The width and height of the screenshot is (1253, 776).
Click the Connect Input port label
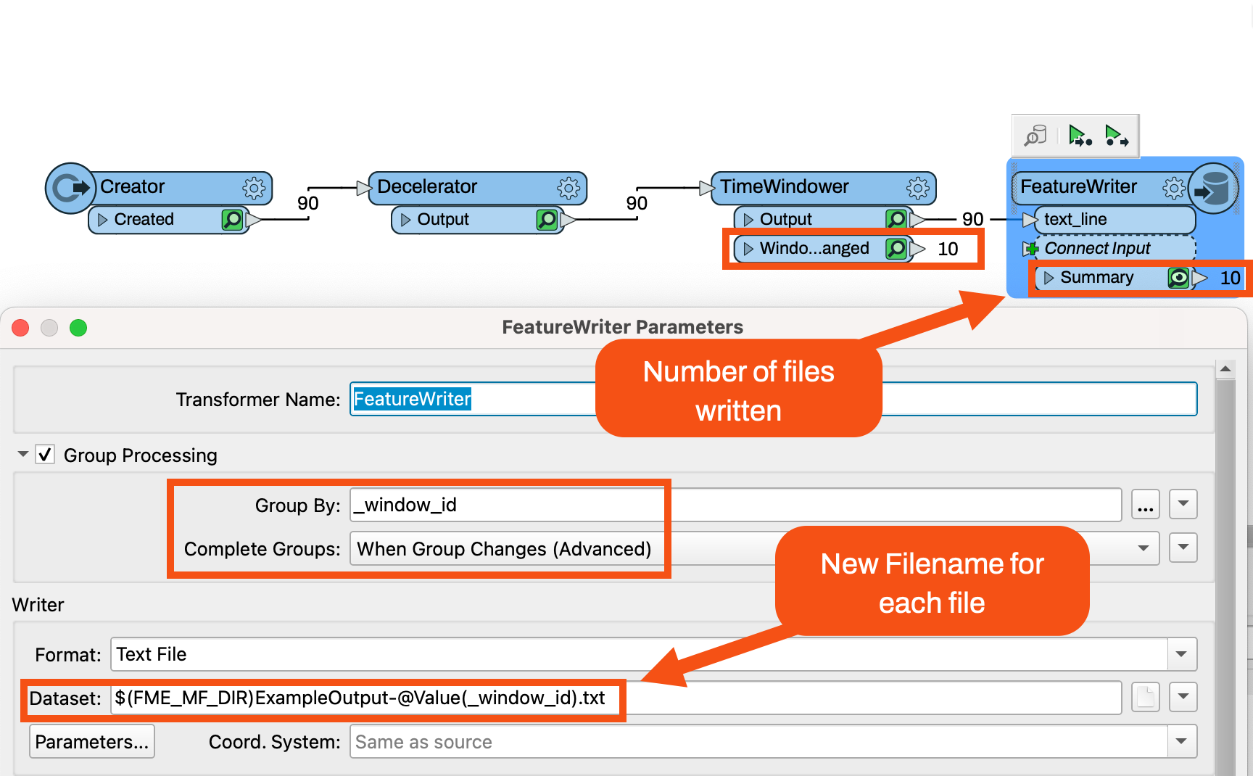[1097, 249]
